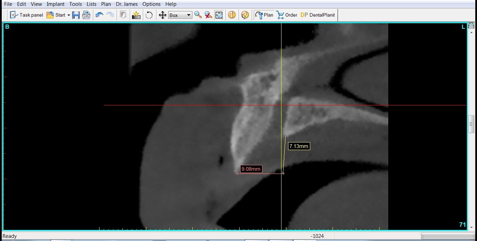
Task: Open the Implant menu
Action: [x=55, y=4]
